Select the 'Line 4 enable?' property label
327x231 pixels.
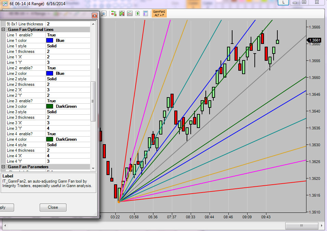click(20, 134)
